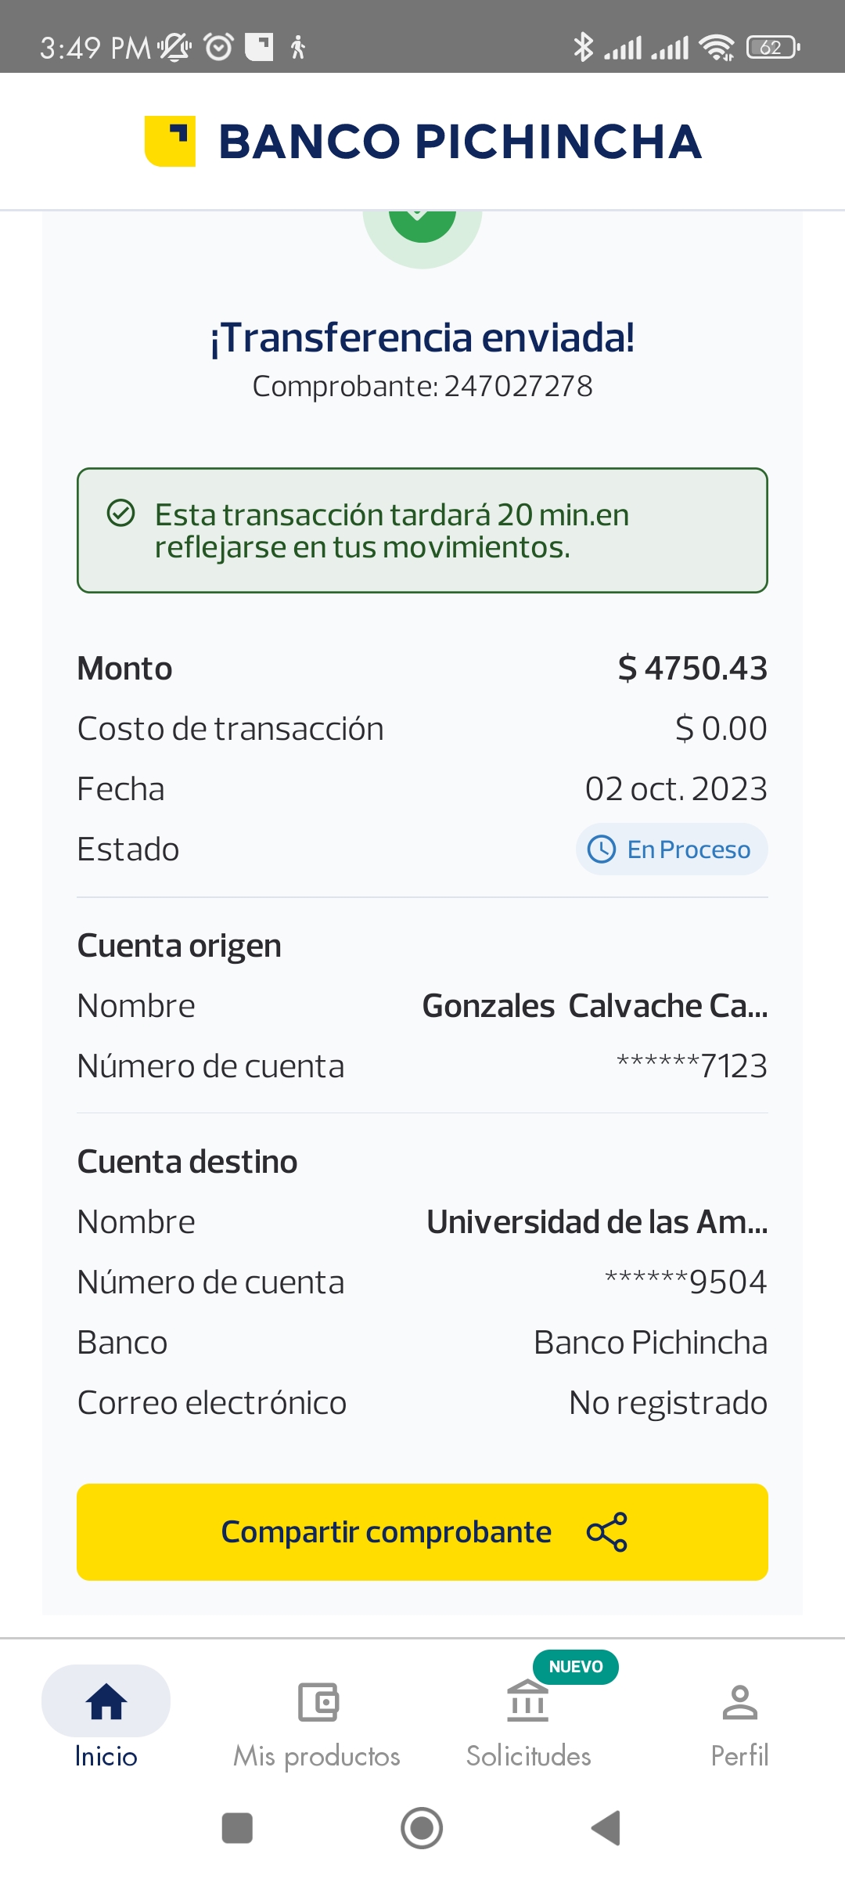Image resolution: width=845 pixels, height=1879 pixels.
Task: Tap the En Proceso status badge
Action: 672,849
